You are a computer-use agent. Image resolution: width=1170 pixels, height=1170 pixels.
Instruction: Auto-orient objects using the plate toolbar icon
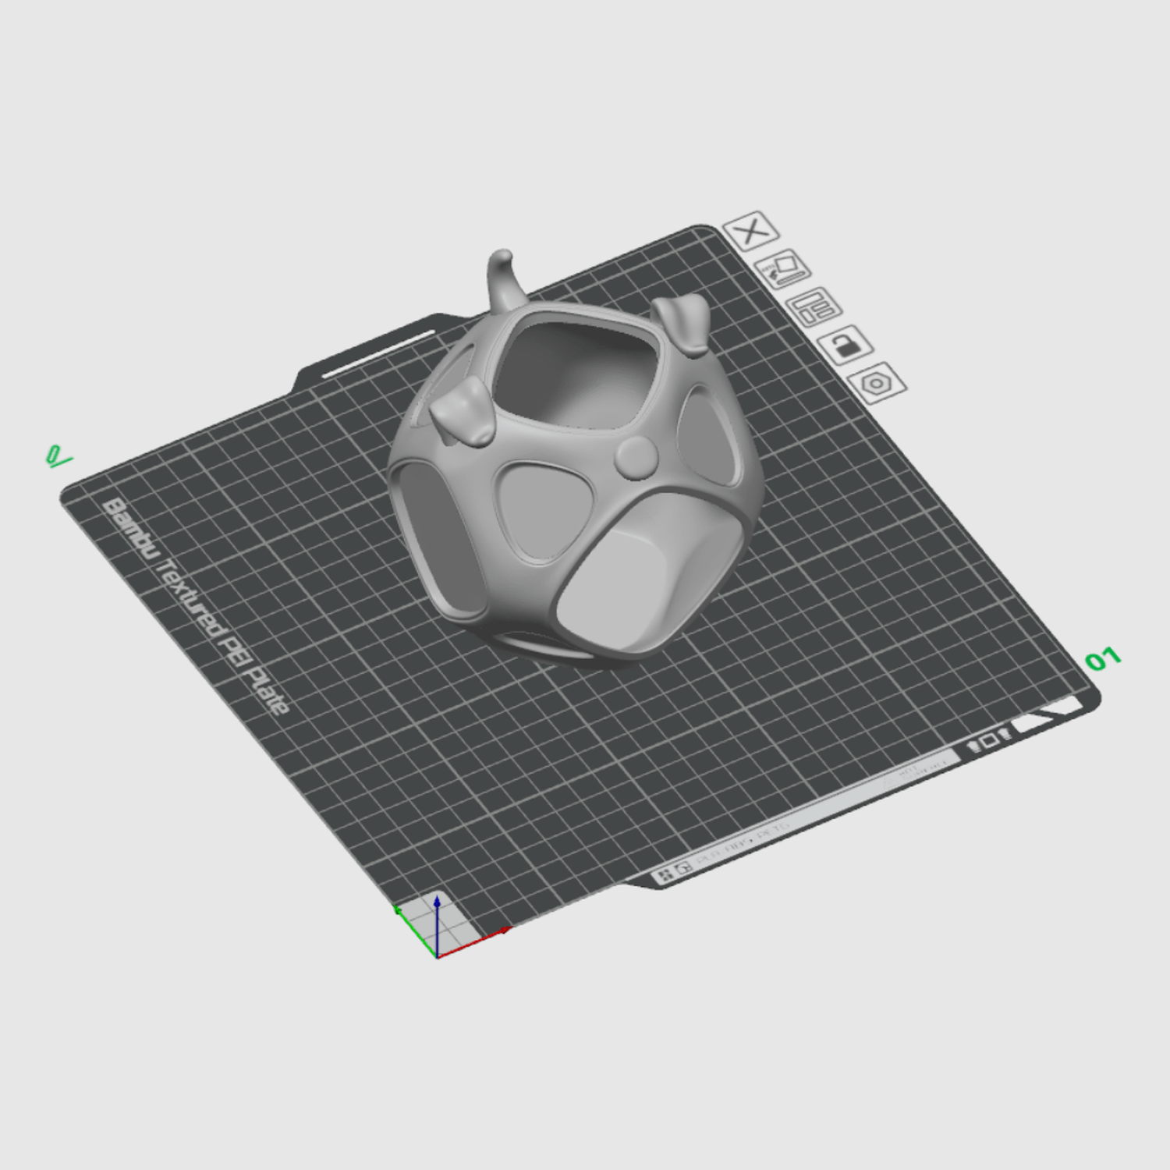coord(783,269)
